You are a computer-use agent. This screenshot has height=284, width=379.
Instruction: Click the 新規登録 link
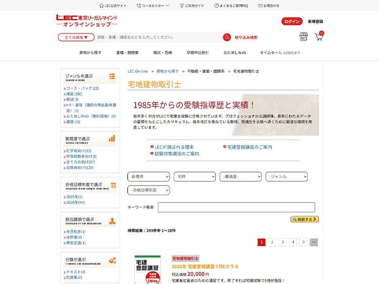[x=315, y=22]
